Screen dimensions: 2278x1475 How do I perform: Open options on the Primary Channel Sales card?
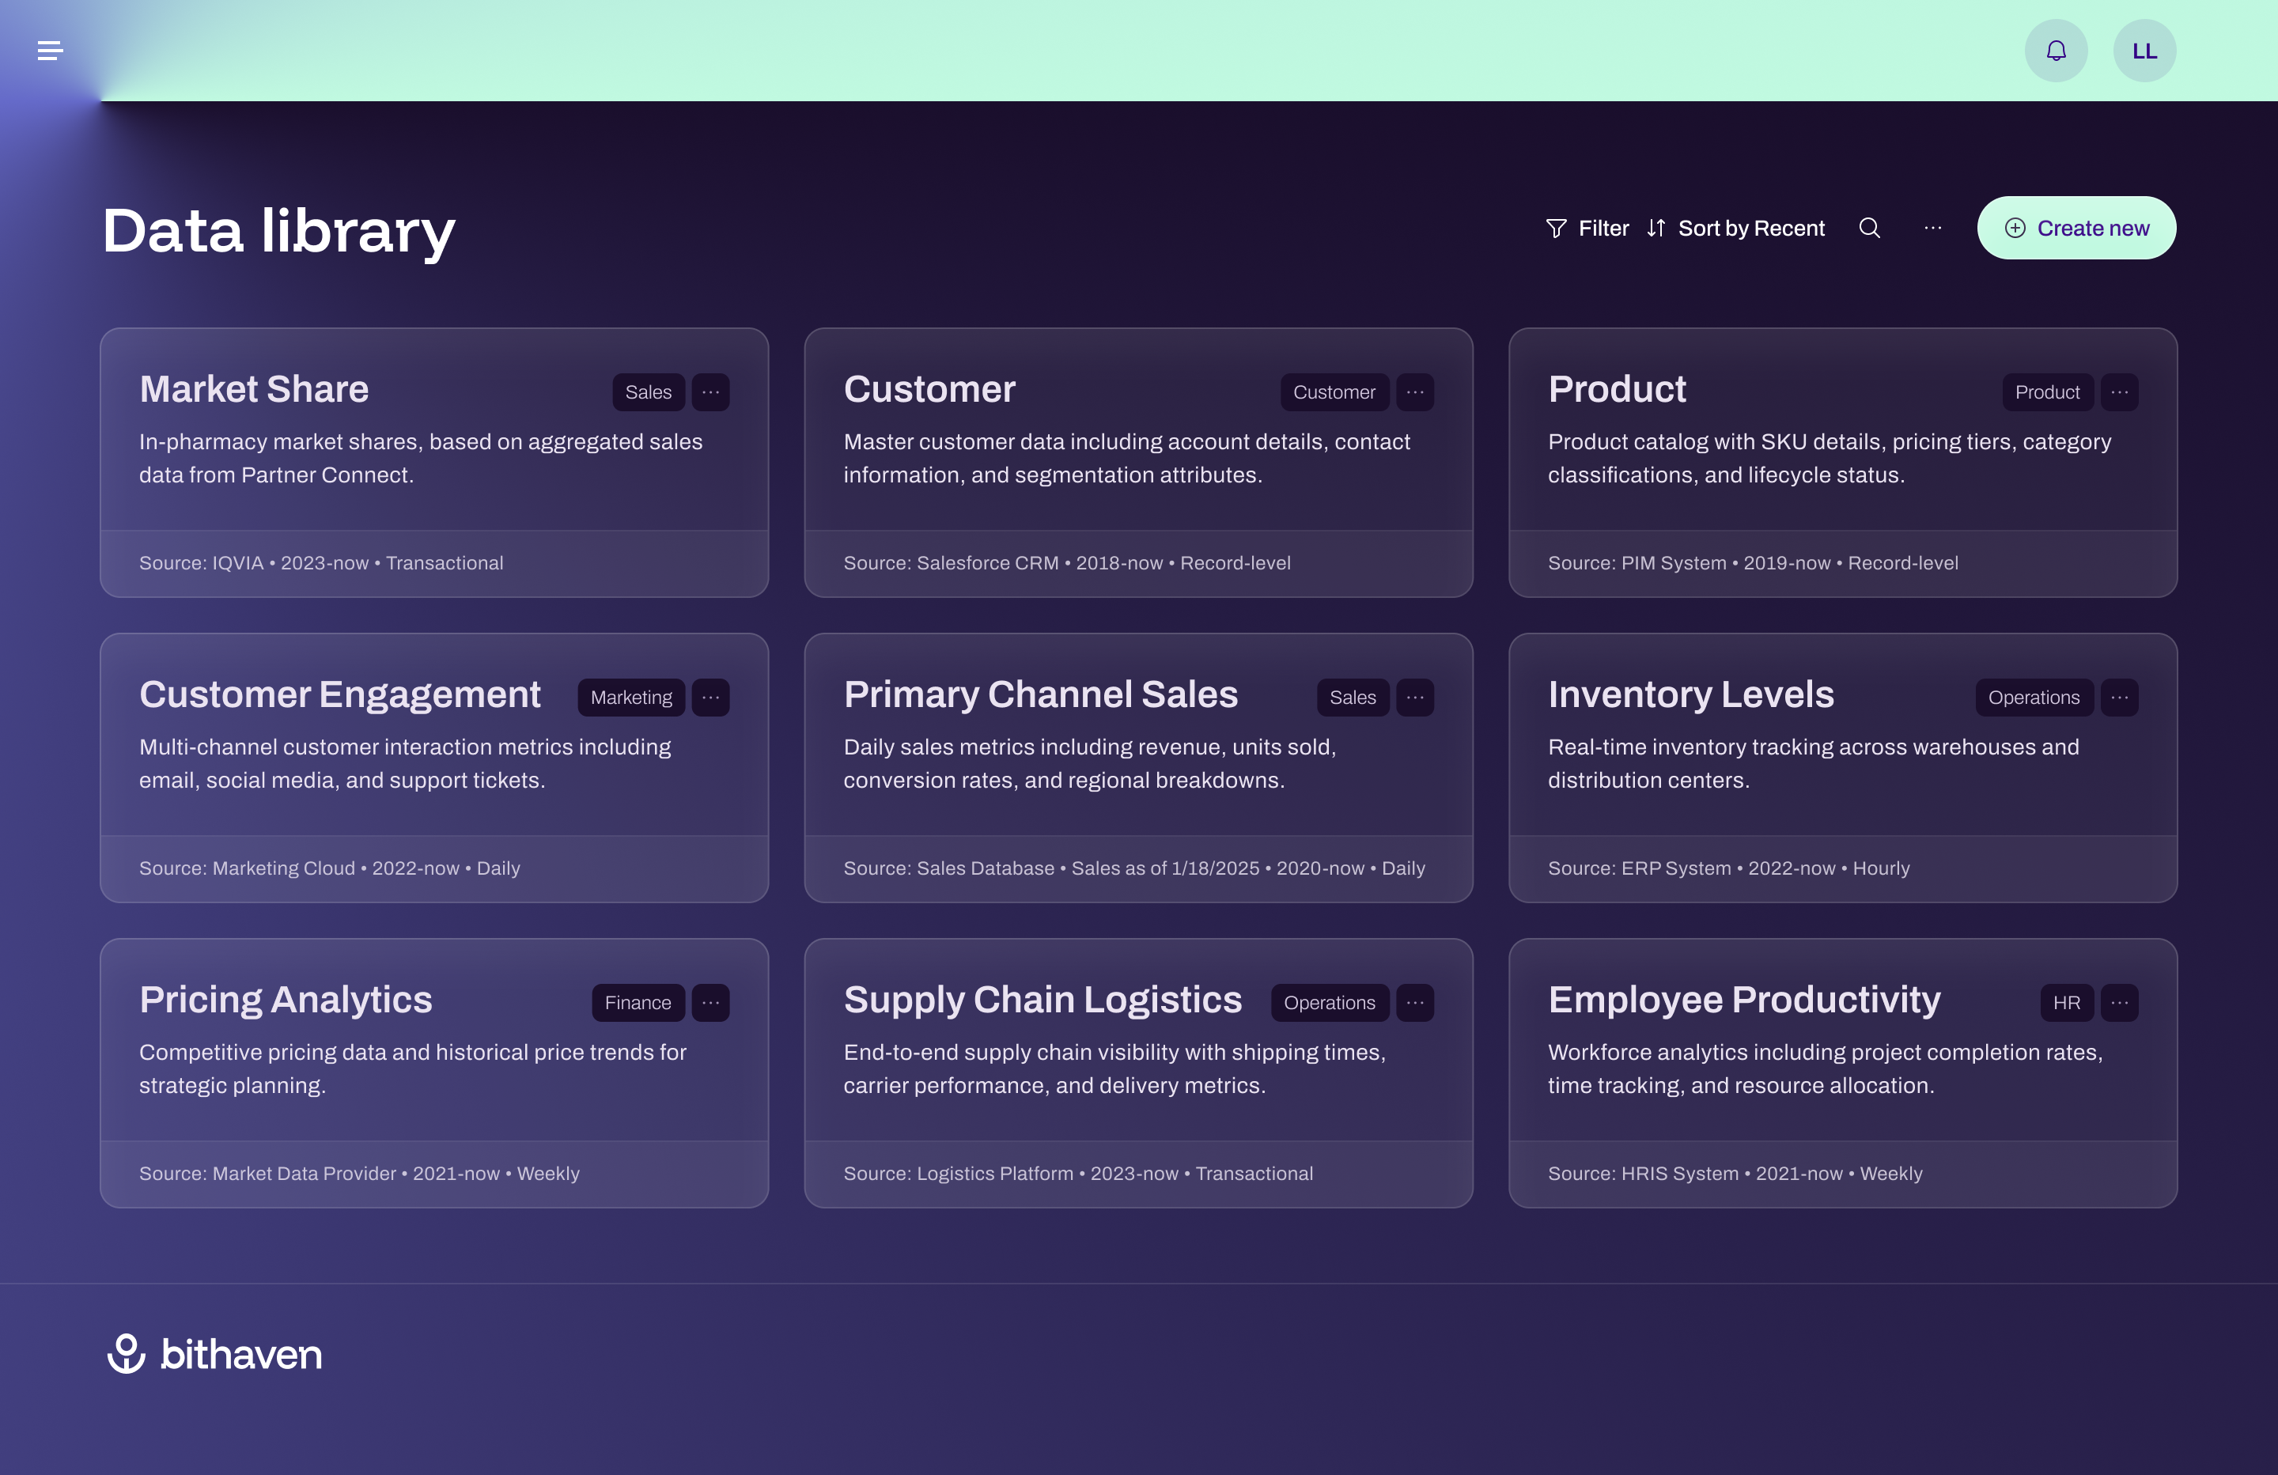(x=1416, y=697)
